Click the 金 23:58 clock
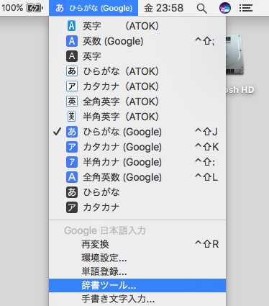The width and height of the screenshot is (269, 306). point(163,8)
